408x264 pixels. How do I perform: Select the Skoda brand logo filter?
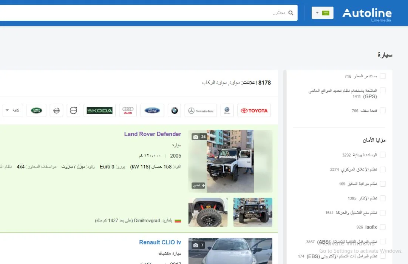(x=99, y=110)
